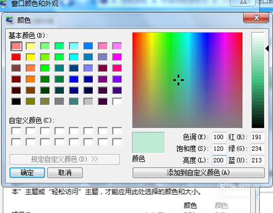Click the luminosity gradient bar
This screenshot has width=273, height=213.
(257, 80)
